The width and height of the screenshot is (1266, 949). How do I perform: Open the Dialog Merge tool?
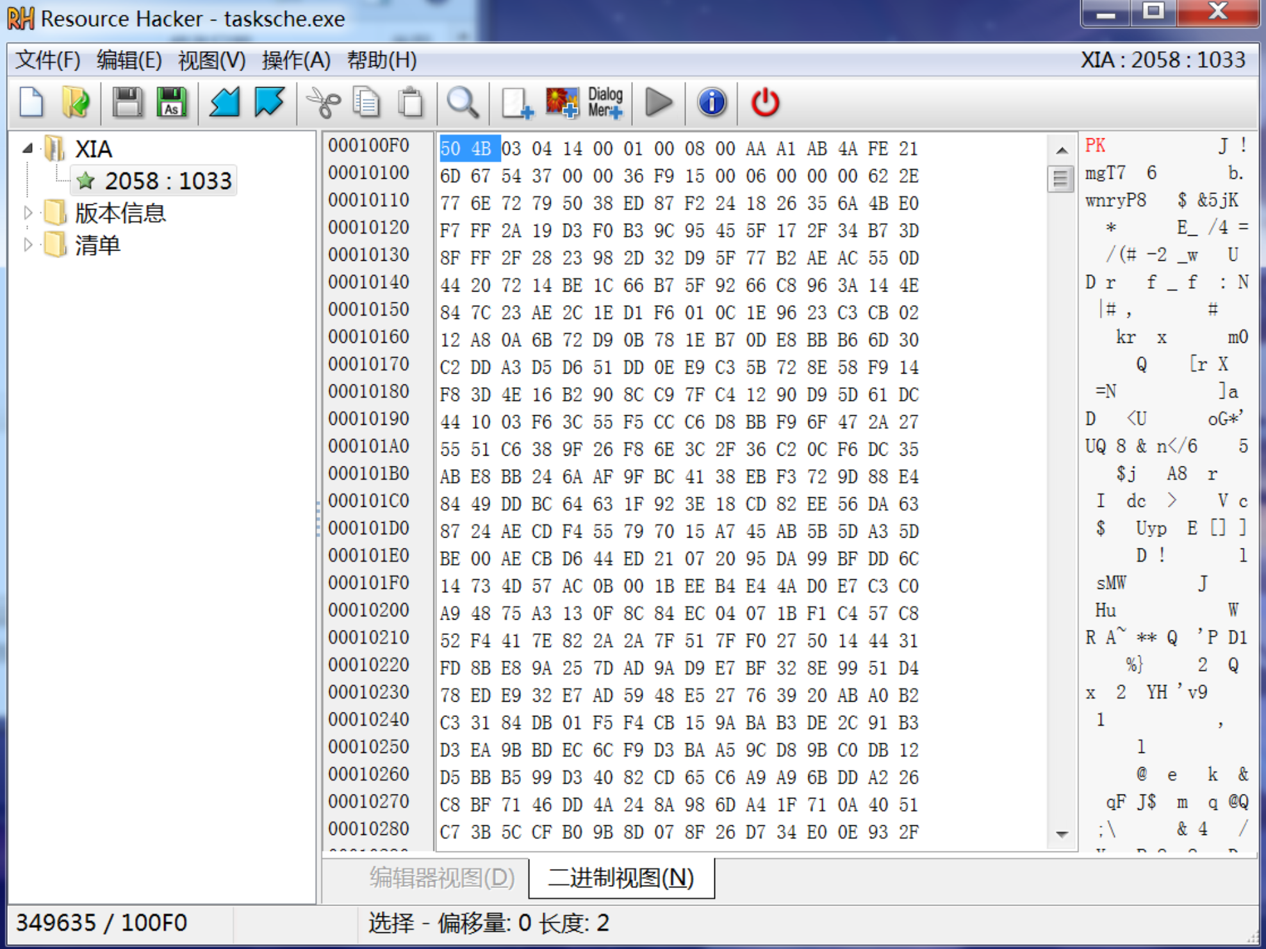coord(605,103)
